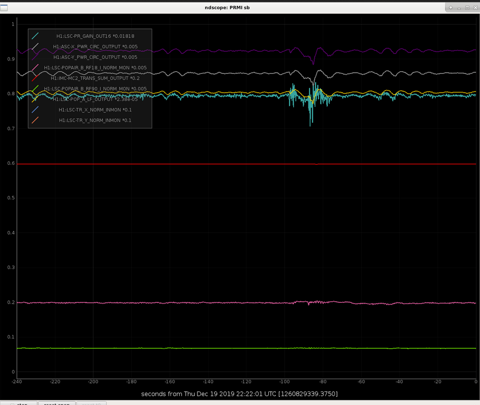Image resolution: width=480 pixels, height=405 pixels.
Task: Click the cyan line sample for PR_GAIN_OUT16
Action: click(35, 36)
